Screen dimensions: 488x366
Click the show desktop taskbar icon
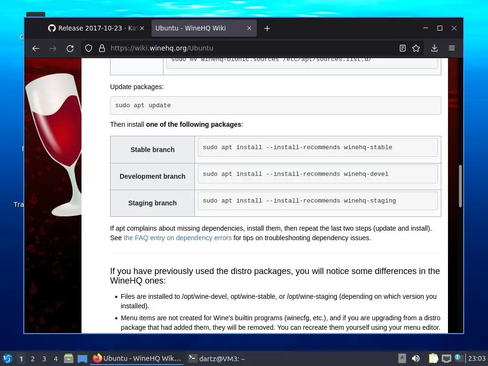point(82,358)
